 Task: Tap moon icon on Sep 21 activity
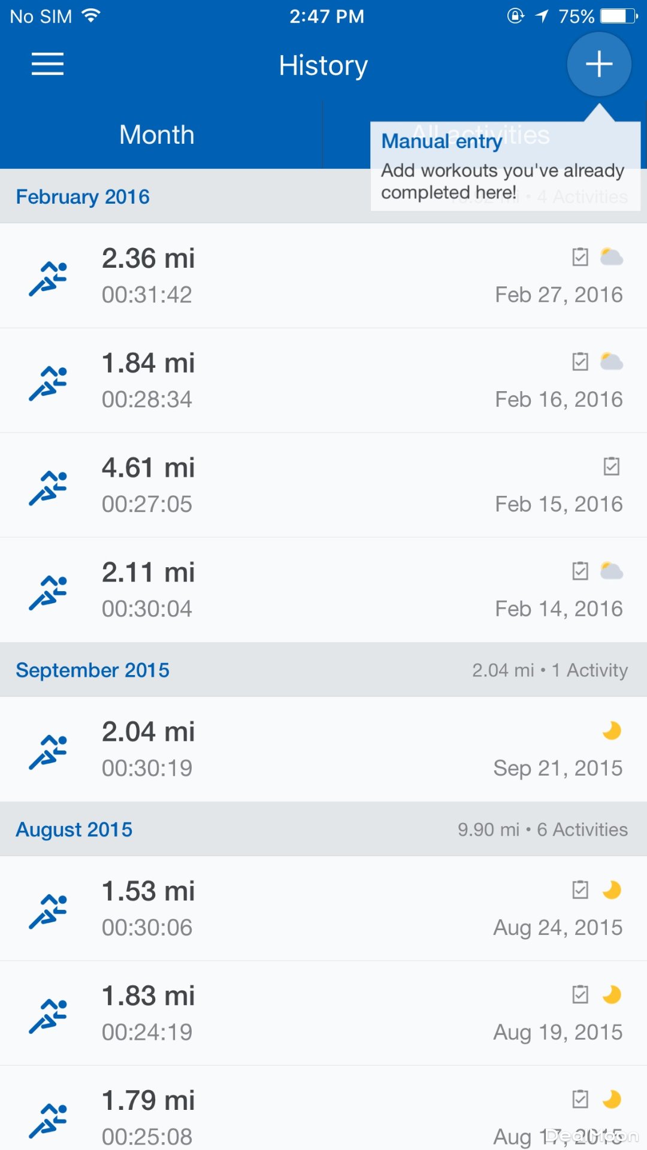point(612,731)
